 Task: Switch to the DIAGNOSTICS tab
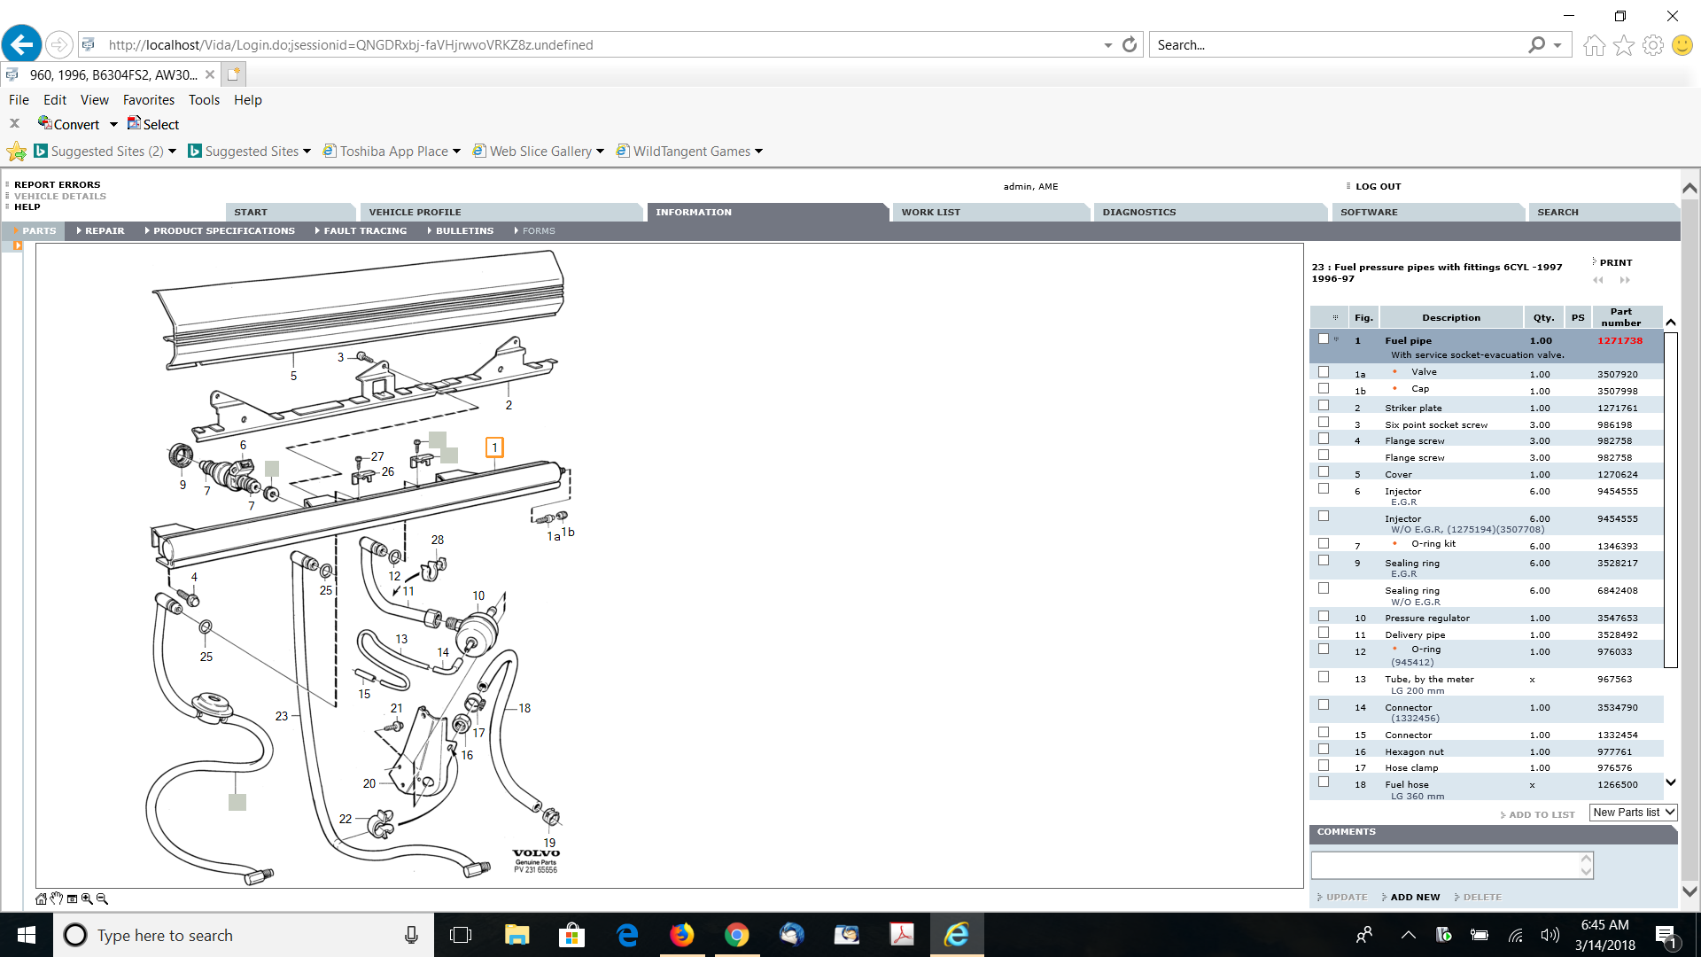[1139, 213]
